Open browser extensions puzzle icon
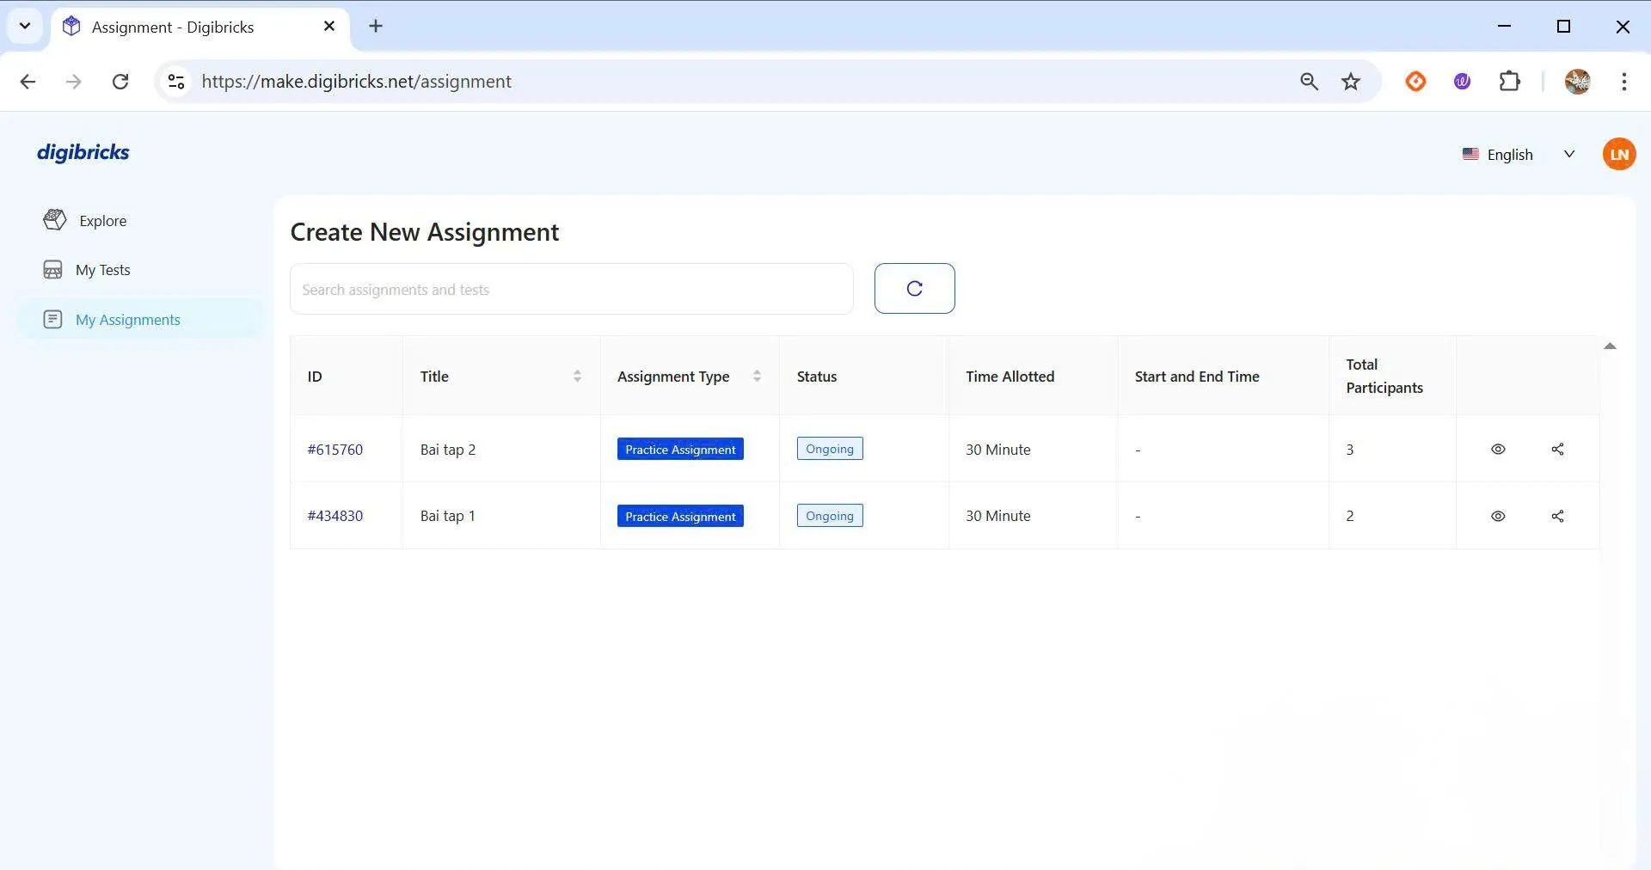Image resolution: width=1651 pixels, height=870 pixels. pyautogui.click(x=1509, y=82)
